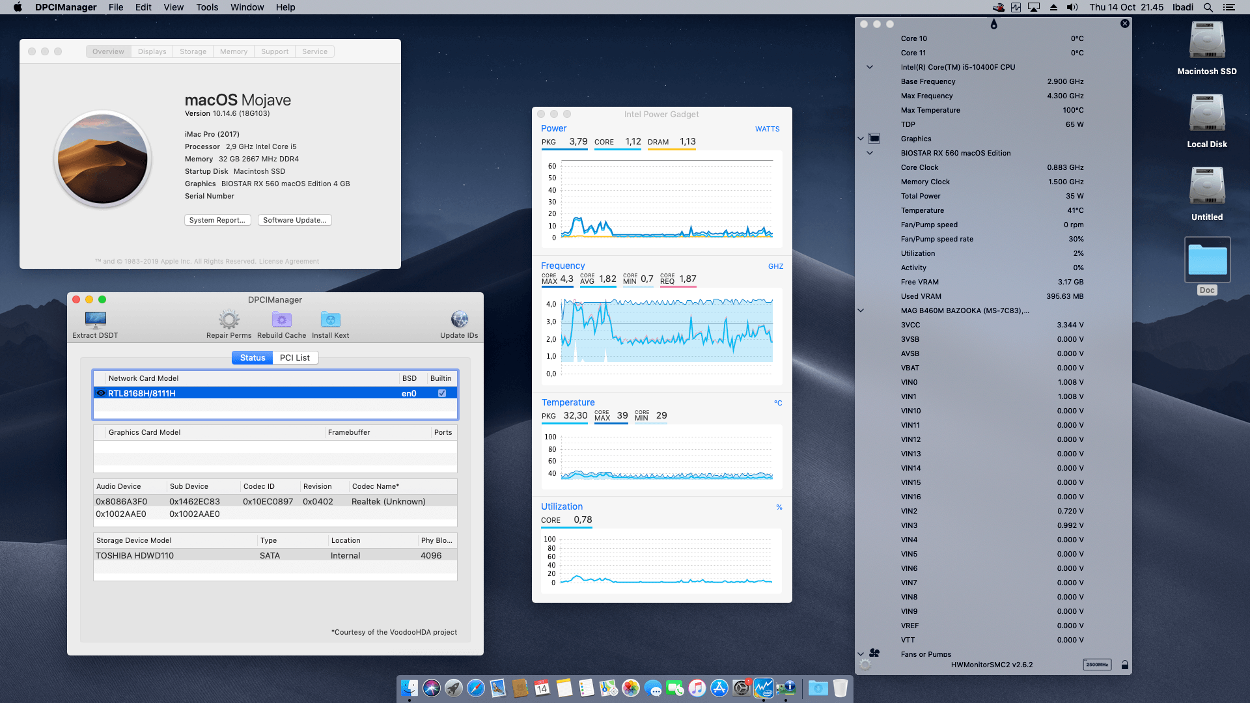
Task: Click the Codec ID column header
Action: pos(270,486)
